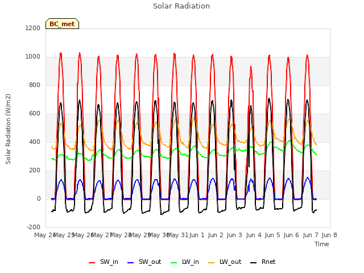Click the blue SW_out legend swatch
The image size is (364, 273).
tap(131, 263)
